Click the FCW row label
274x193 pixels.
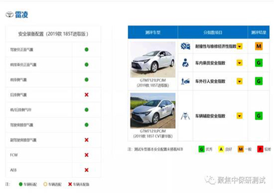pyautogui.click(x=14, y=155)
